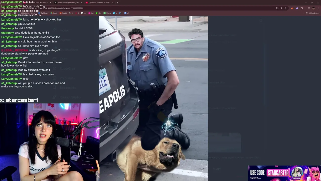
Task: Close the Velcheva Julia TikTok tab
Action: point(82,3)
